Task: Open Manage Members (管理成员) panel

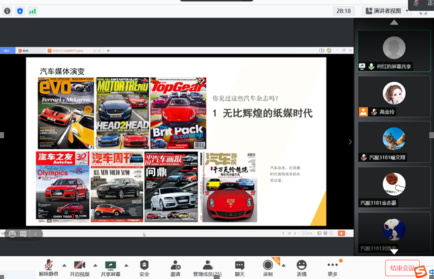Action: [208, 268]
